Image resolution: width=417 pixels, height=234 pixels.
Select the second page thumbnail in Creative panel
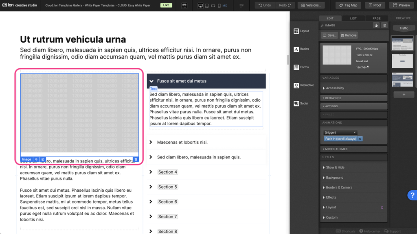(402, 61)
